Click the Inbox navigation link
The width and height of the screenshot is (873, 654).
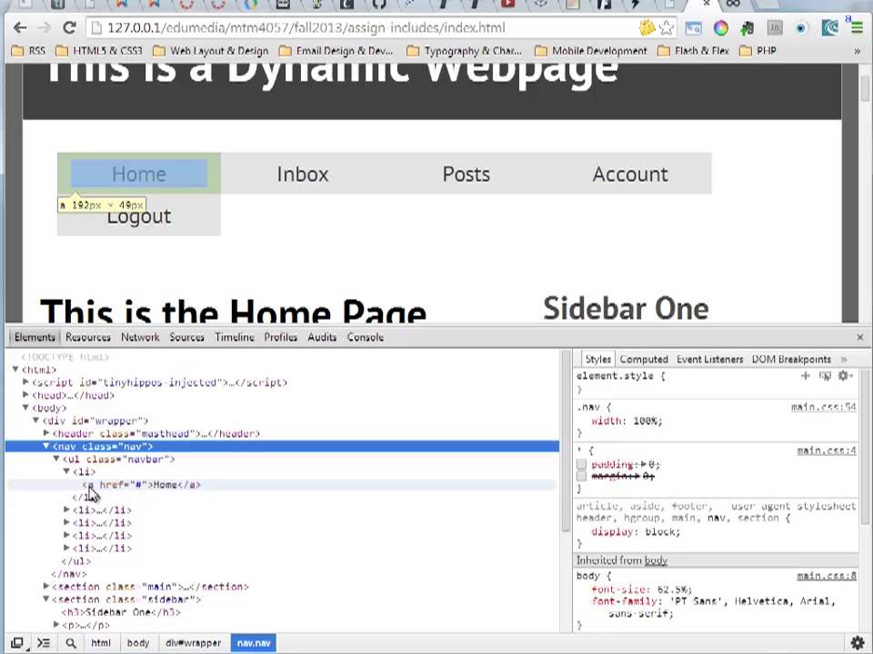tap(302, 174)
